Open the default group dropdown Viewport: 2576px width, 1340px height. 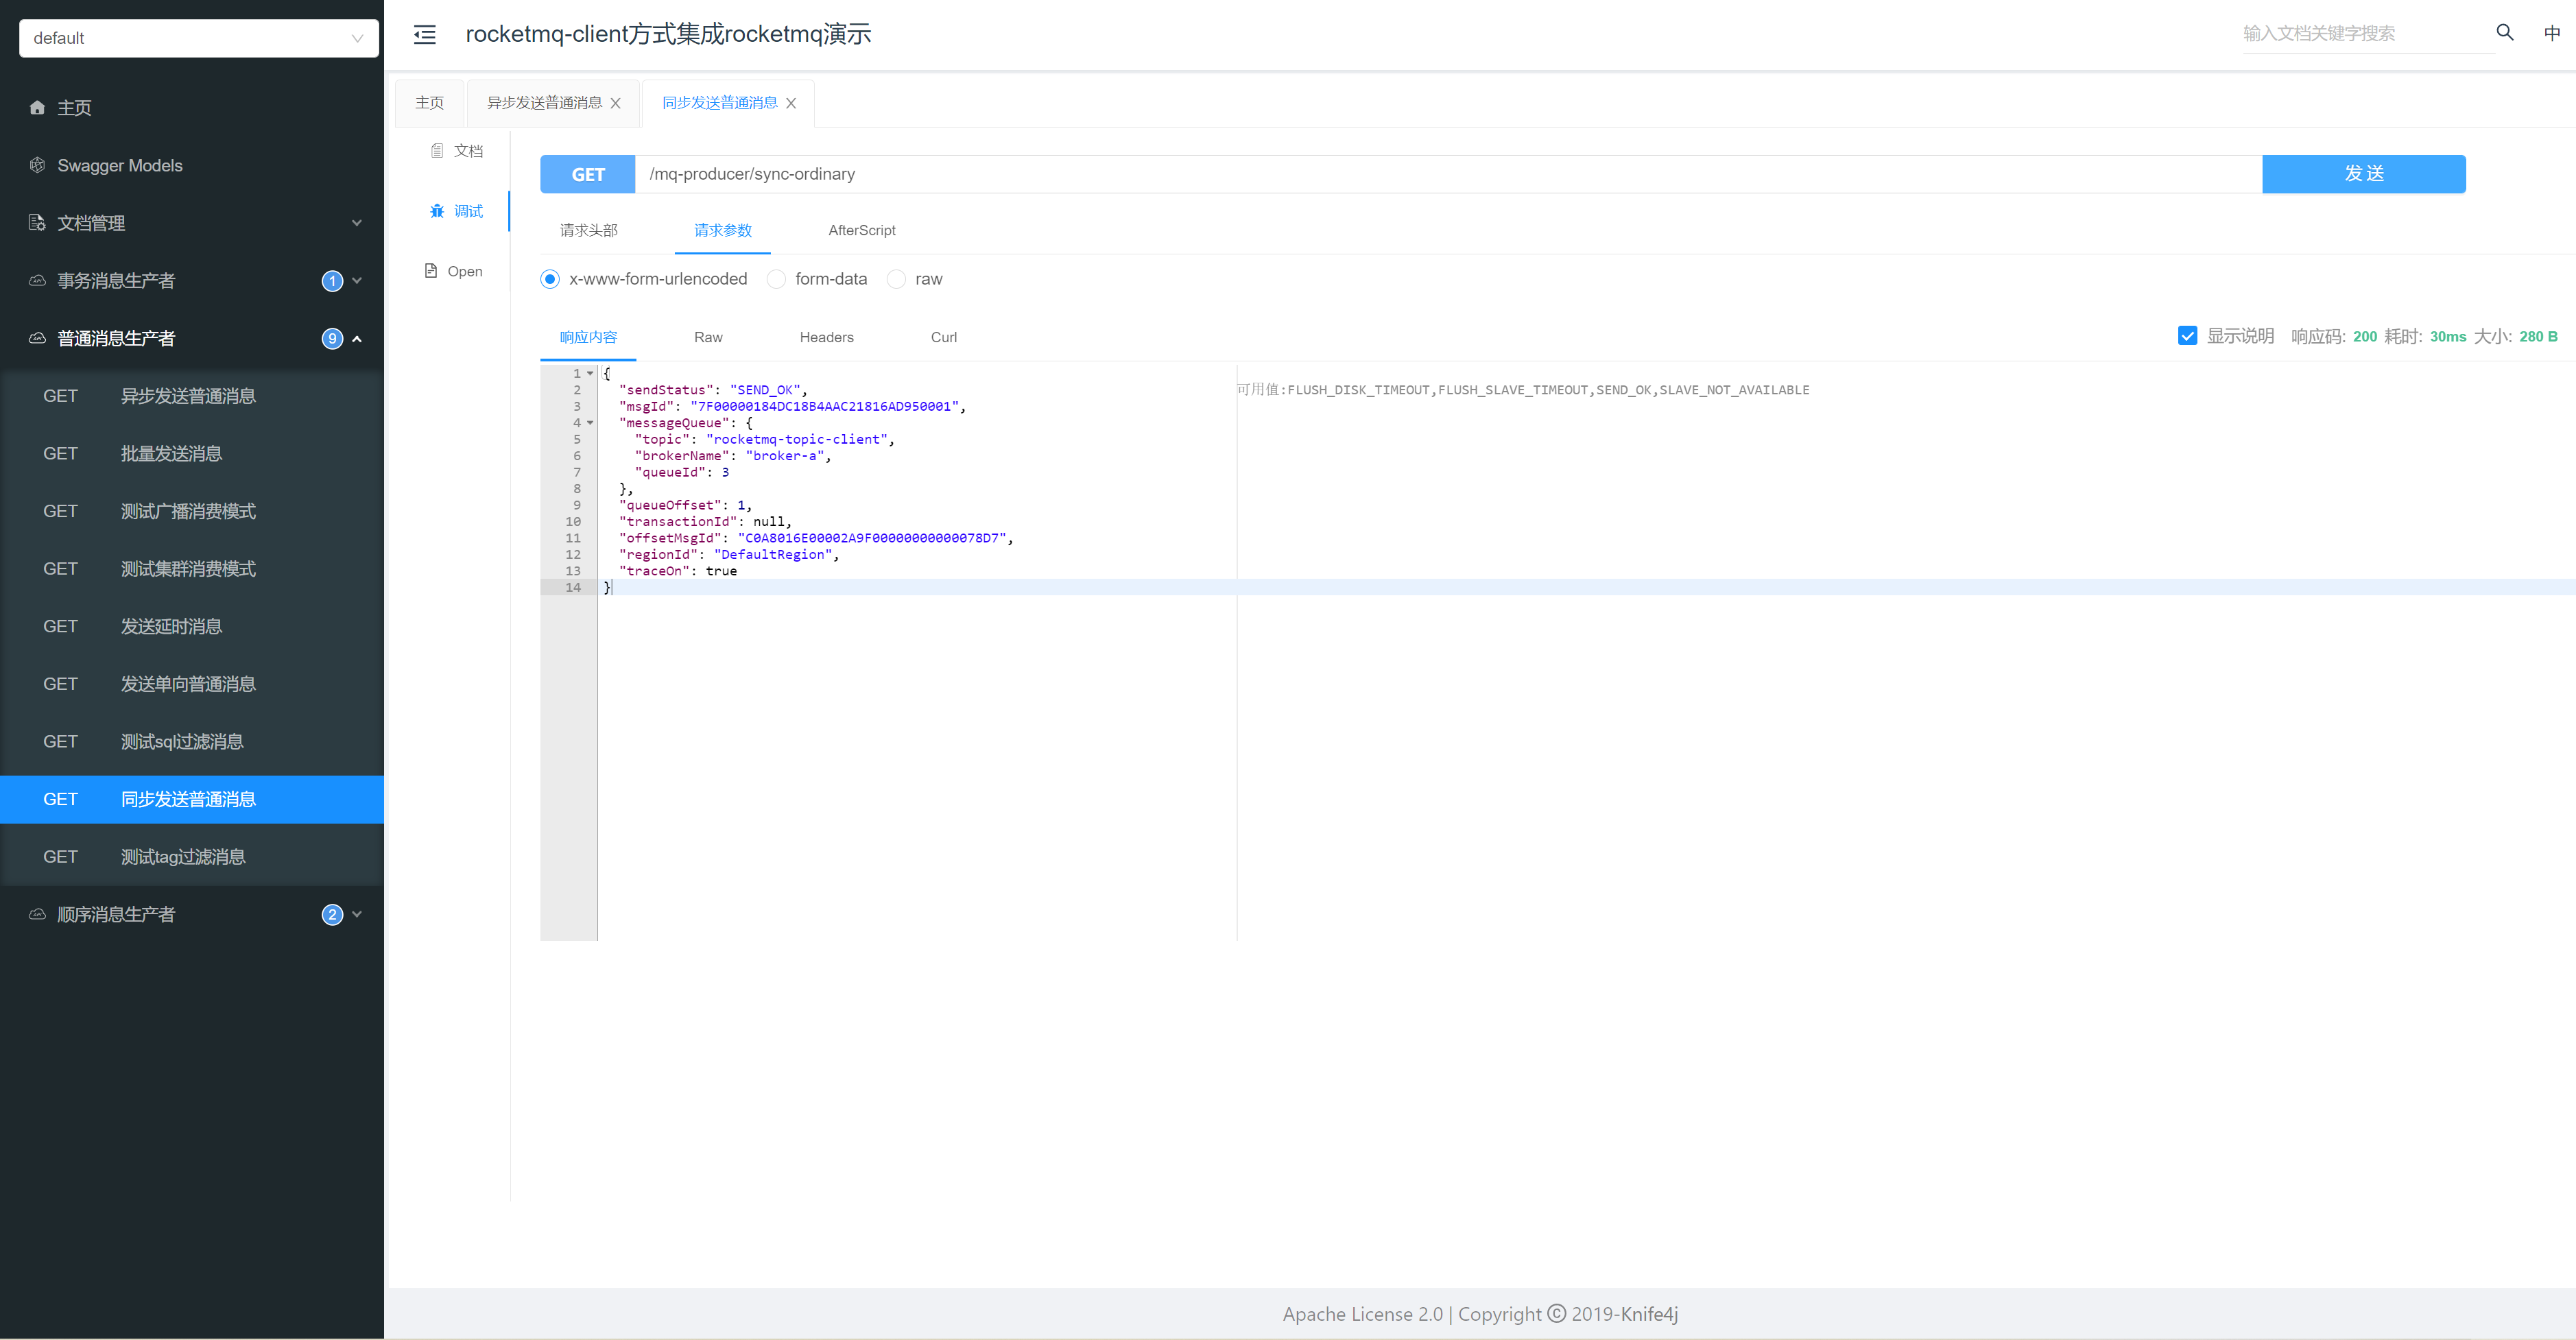pyautogui.click(x=199, y=38)
